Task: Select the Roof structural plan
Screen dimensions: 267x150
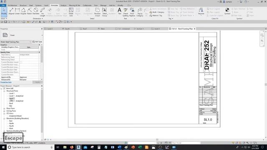Action: 11,103
